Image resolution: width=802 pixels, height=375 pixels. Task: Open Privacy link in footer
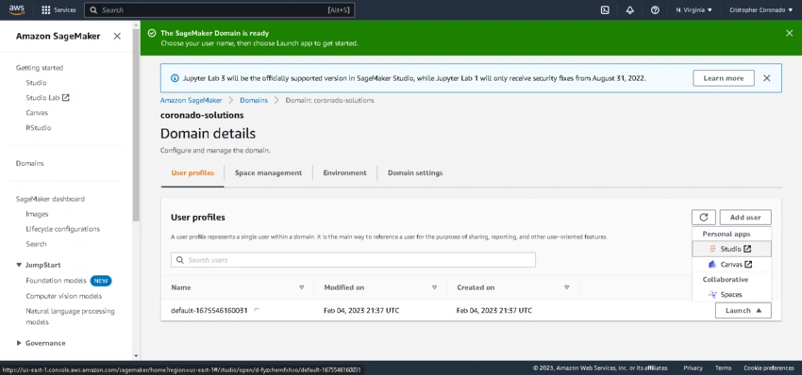tap(693, 367)
